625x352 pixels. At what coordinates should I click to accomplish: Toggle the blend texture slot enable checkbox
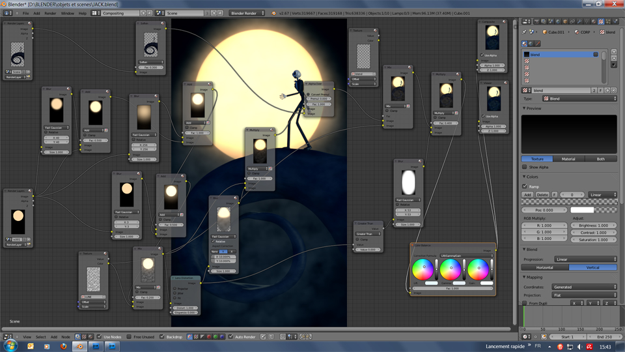coord(596,54)
